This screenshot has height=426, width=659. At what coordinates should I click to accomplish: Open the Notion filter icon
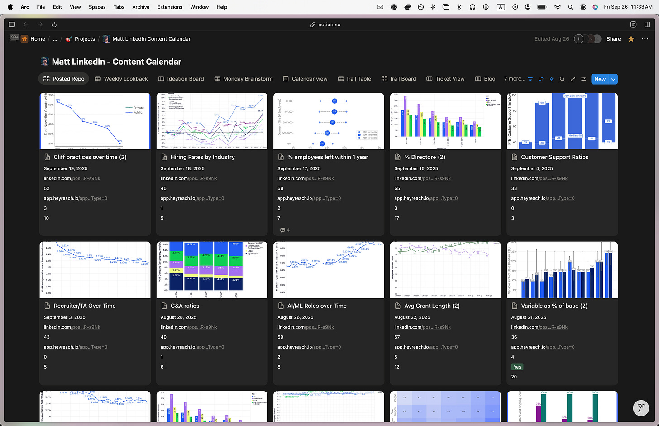(530, 79)
